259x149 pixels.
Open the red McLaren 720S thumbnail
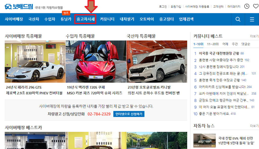[x=96, y=62]
